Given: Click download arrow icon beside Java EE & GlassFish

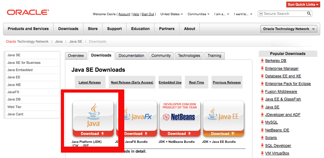Looking at the screenshot, I should click(262, 99).
